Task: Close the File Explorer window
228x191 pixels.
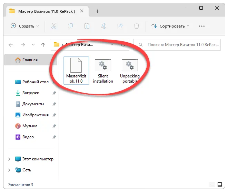Action: [x=217, y=8]
